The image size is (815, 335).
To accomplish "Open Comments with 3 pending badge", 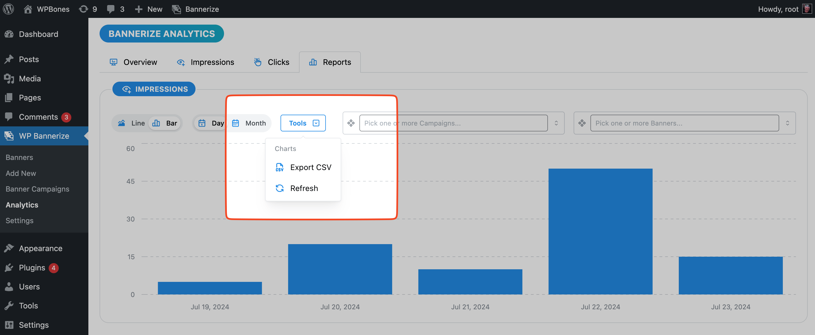I will (x=44, y=117).
